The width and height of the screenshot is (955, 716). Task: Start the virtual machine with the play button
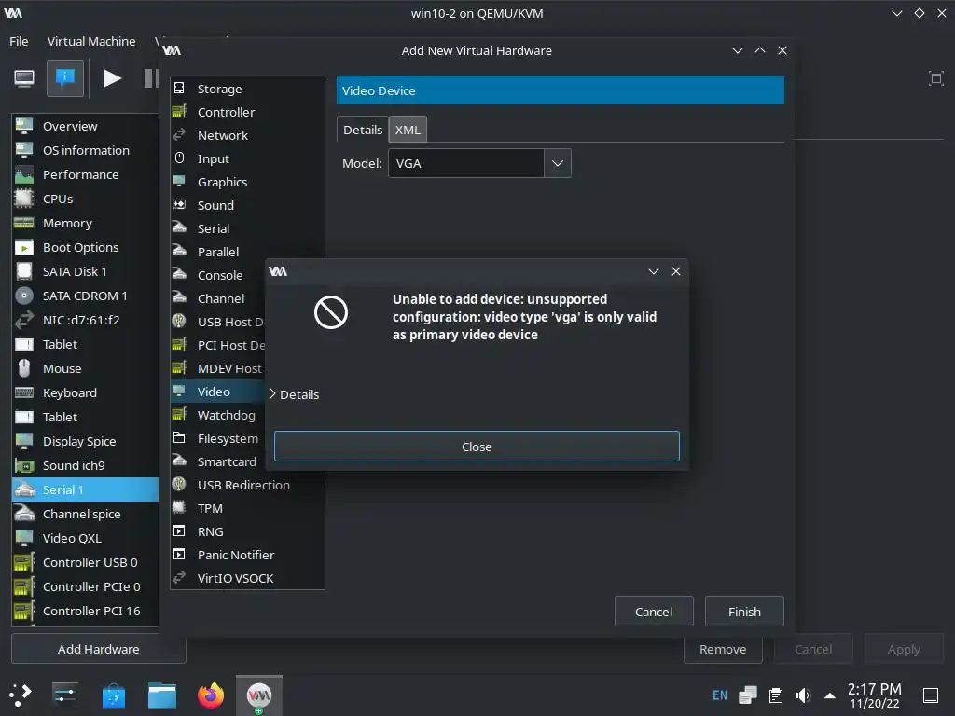click(112, 78)
